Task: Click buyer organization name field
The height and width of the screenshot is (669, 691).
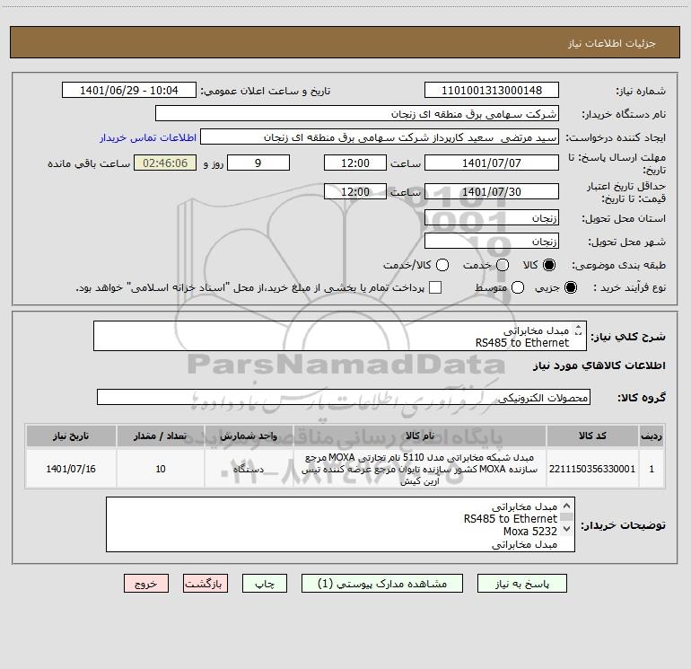Action: pyautogui.click(x=357, y=114)
